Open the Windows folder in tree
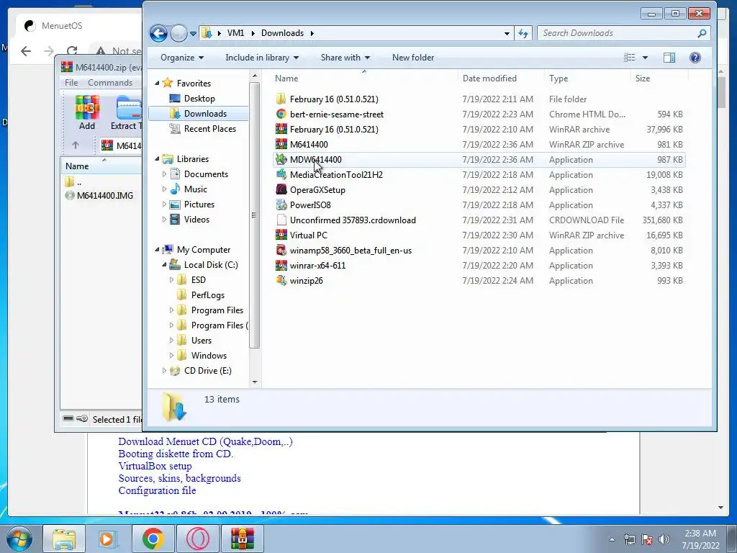The image size is (737, 553). point(209,356)
